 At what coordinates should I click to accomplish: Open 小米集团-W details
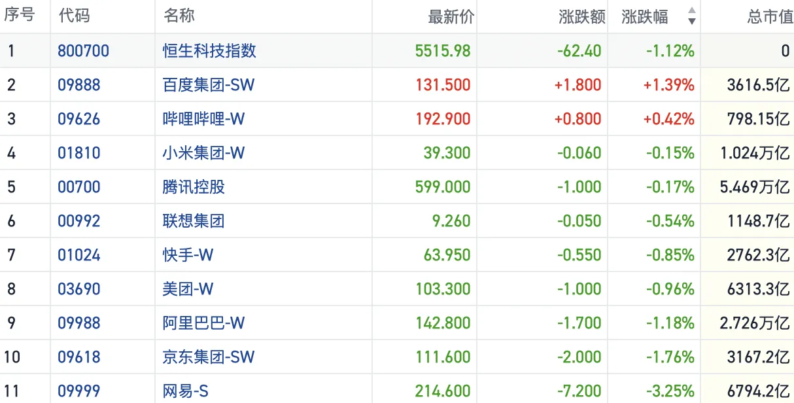(203, 152)
